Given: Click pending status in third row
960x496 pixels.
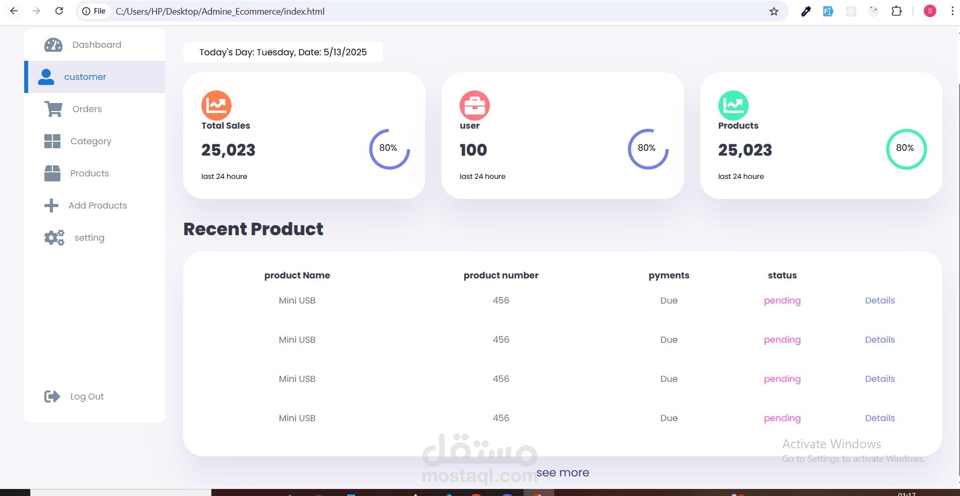Looking at the screenshot, I should [x=782, y=379].
